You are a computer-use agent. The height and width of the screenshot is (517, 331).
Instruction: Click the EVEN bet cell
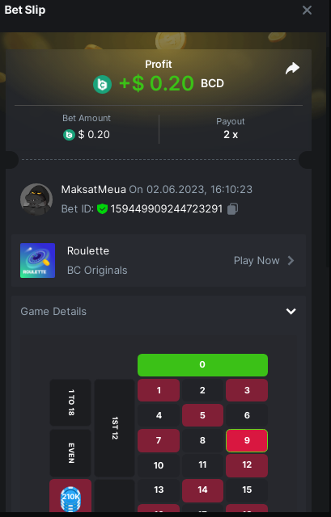(x=70, y=452)
